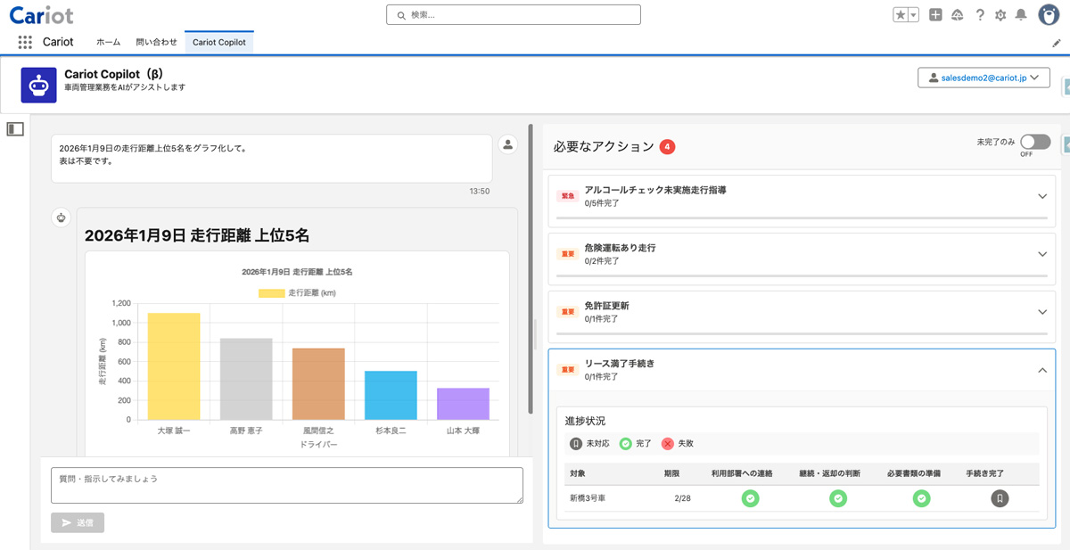Click 手続き完了 status for 新橋3号車
1070x550 pixels.
(1000, 498)
